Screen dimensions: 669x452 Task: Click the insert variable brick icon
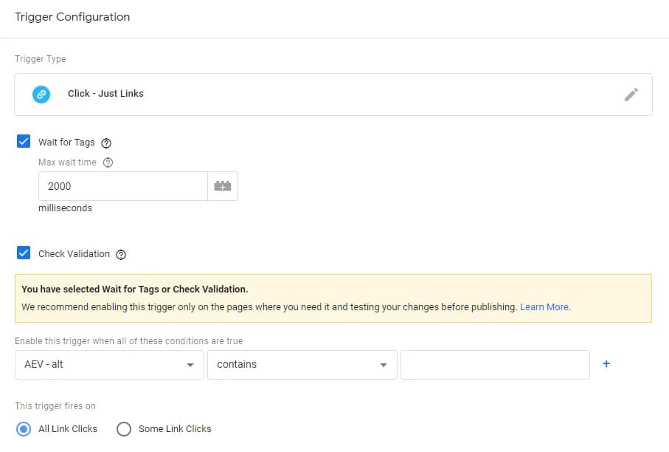point(223,187)
